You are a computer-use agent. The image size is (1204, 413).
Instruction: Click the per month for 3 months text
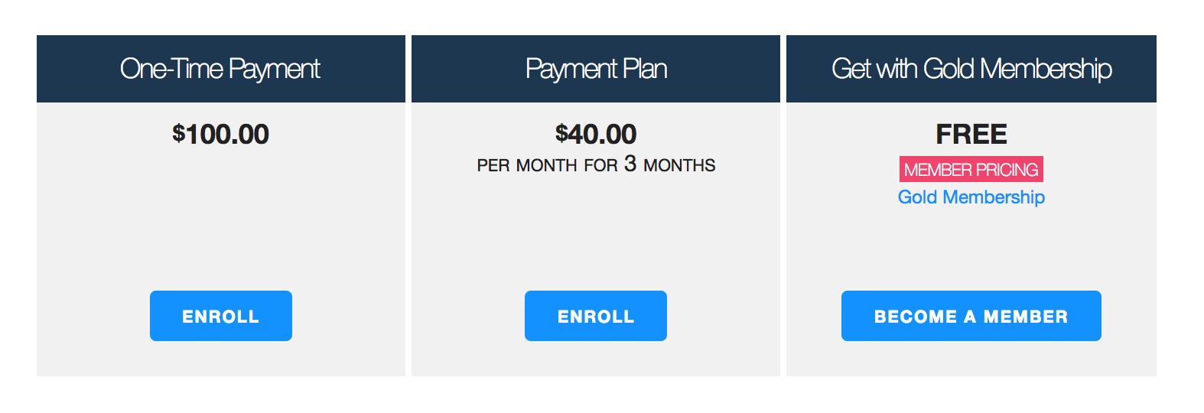coord(596,165)
